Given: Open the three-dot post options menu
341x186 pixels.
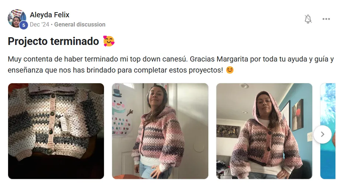Looking at the screenshot, I should click(x=326, y=19).
